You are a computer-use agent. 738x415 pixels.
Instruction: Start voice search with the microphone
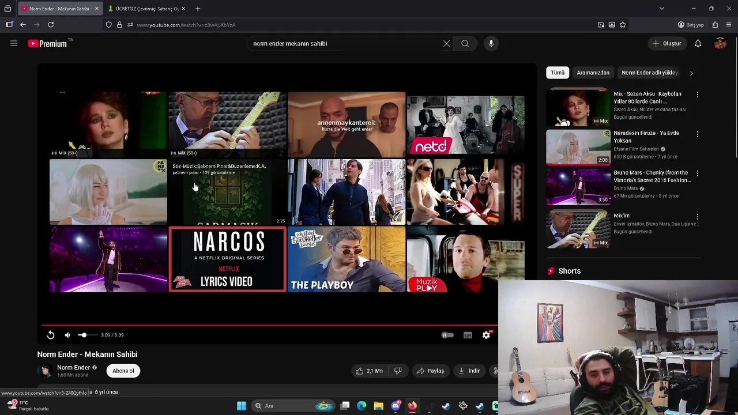tap(491, 43)
